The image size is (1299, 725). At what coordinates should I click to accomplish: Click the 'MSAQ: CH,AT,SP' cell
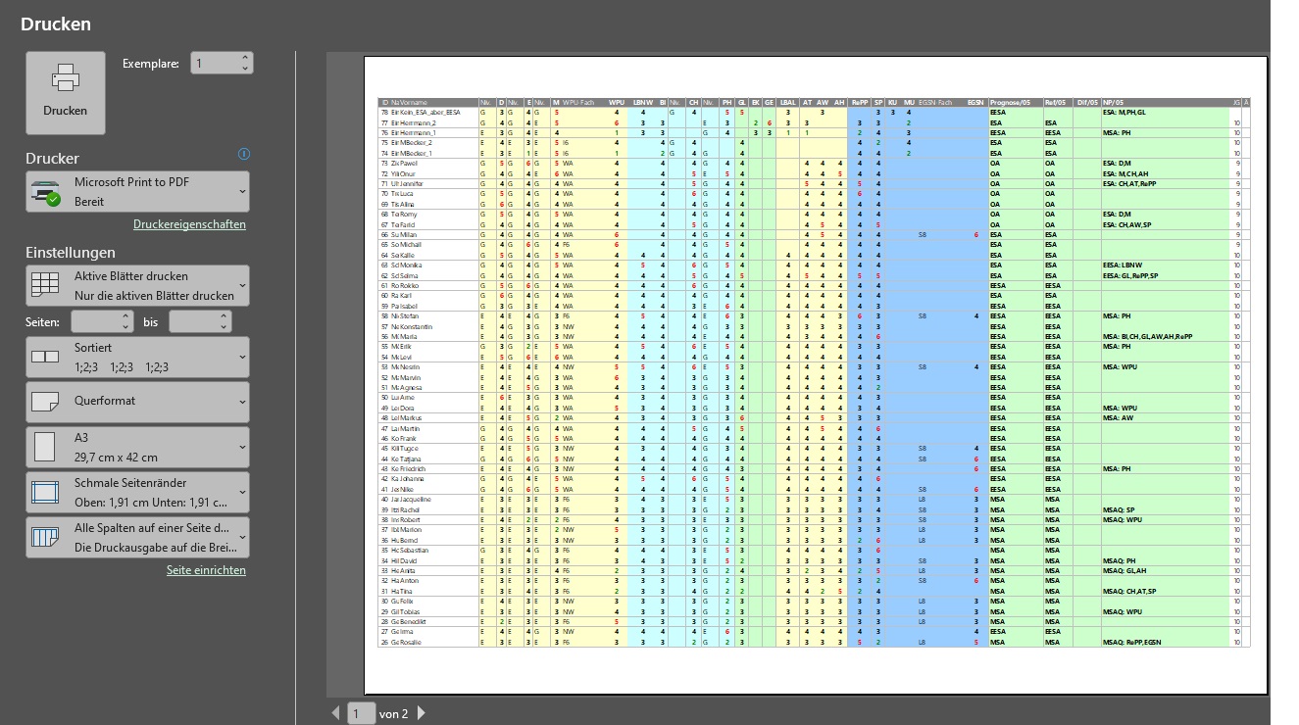(1129, 591)
